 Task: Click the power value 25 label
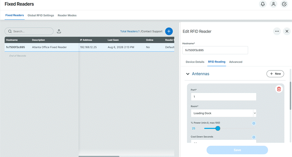pyautogui.click(x=193, y=128)
